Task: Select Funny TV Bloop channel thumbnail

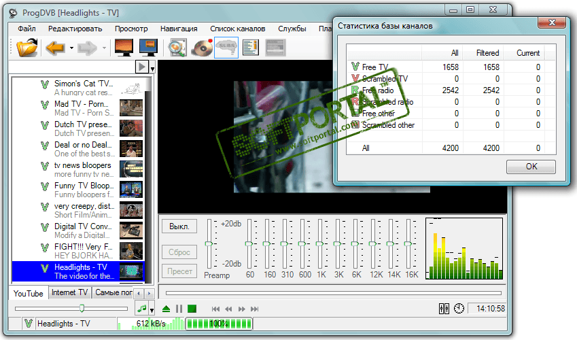Action: point(131,190)
